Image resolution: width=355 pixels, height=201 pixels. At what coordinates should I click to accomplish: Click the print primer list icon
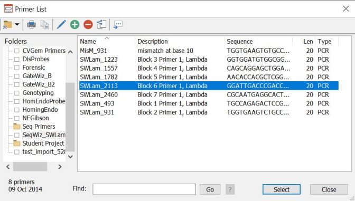pos(31,24)
